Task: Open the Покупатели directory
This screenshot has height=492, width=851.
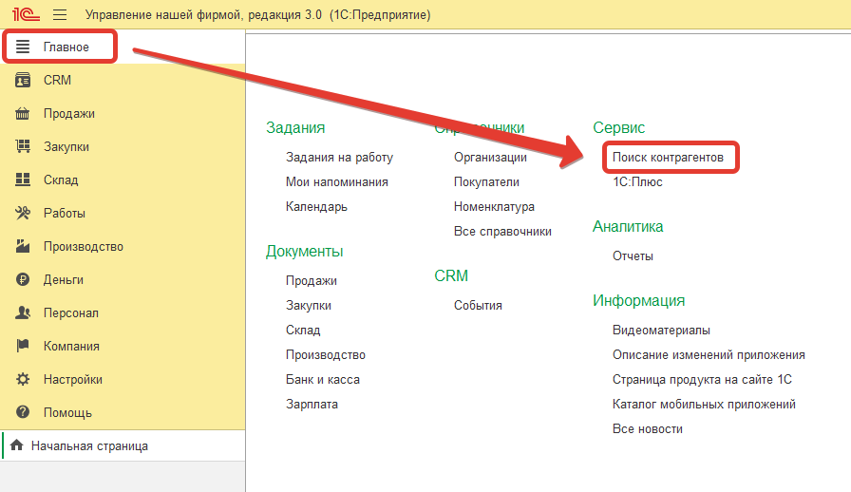Action: [x=486, y=182]
